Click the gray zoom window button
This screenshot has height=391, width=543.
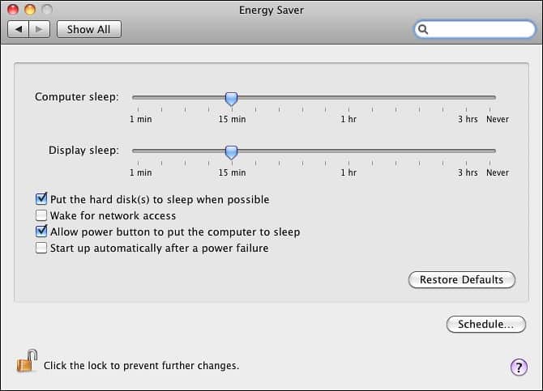[x=47, y=9]
